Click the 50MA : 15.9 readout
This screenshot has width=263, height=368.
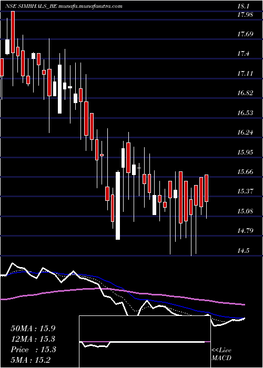33,329
